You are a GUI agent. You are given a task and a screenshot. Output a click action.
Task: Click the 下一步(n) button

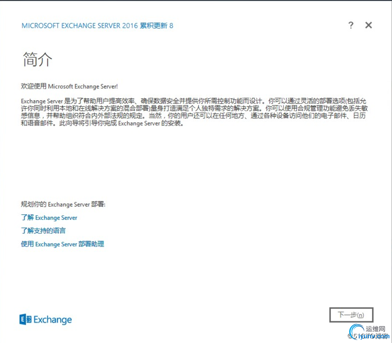coord(351,315)
